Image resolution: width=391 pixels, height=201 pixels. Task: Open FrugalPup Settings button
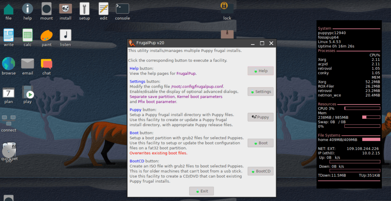coord(260,92)
